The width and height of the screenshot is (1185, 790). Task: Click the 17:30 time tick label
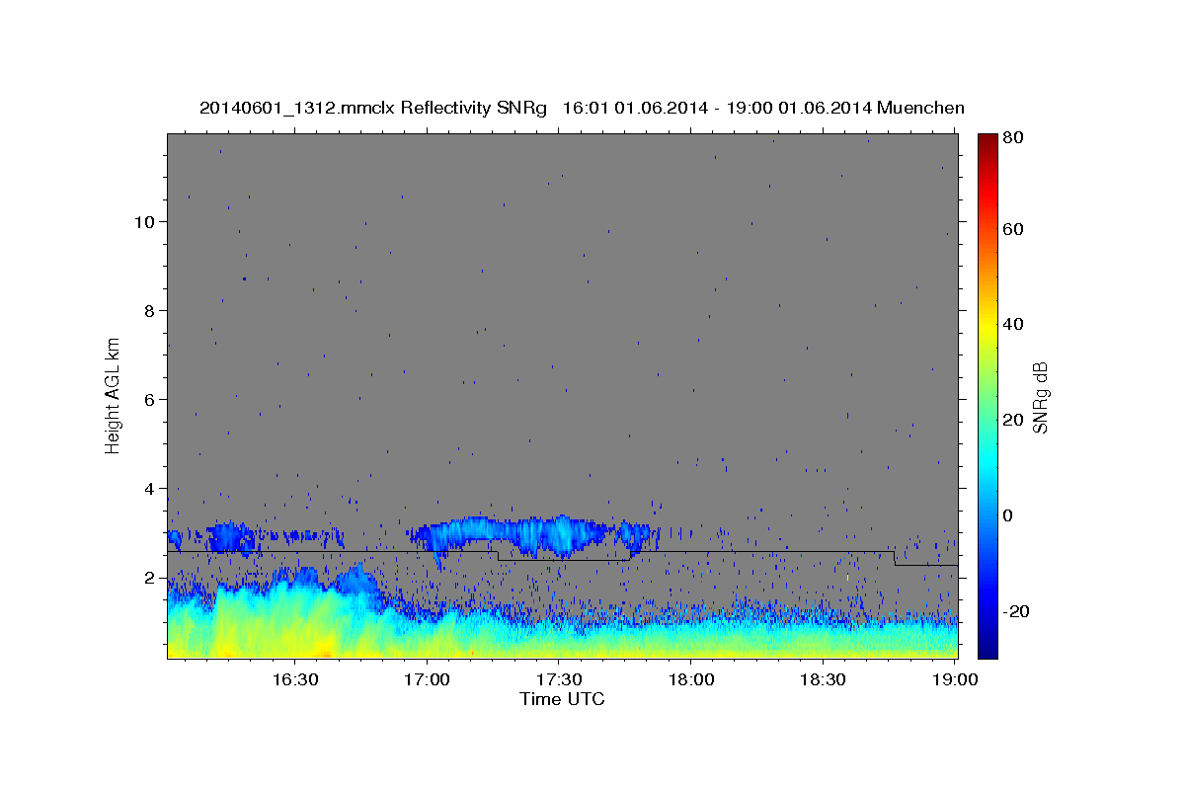point(559,680)
